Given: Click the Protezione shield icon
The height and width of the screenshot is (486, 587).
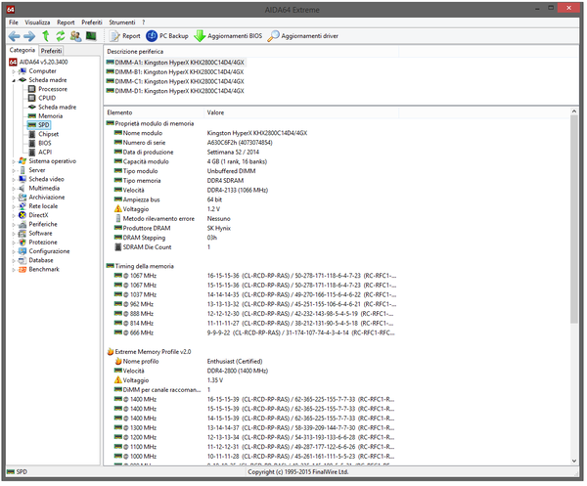Looking at the screenshot, I should [x=23, y=243].
